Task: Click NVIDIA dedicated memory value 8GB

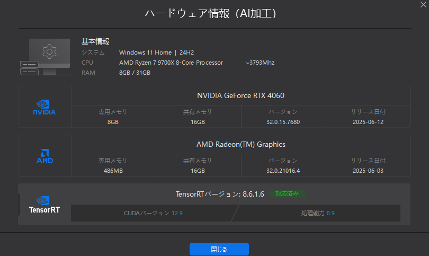Action: click(113, 122)
